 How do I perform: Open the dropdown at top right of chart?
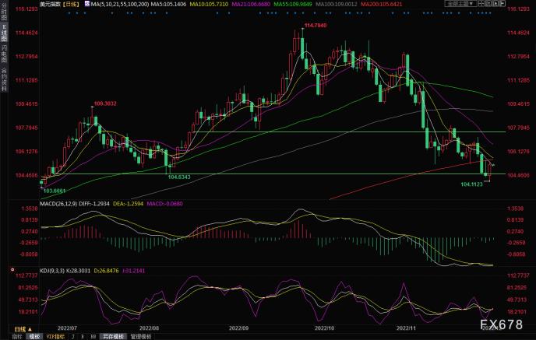point(460,3)
